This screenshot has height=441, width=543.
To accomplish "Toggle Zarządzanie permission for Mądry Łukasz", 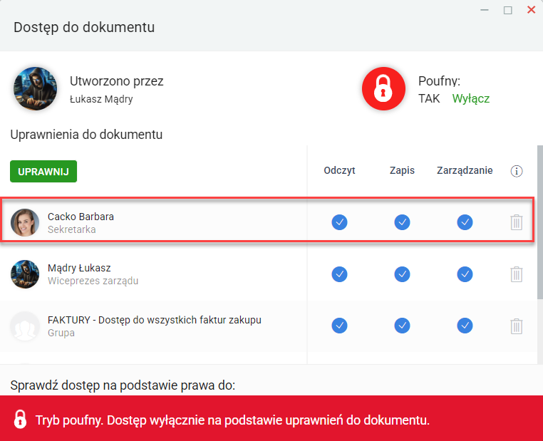I will pos(465,274).
